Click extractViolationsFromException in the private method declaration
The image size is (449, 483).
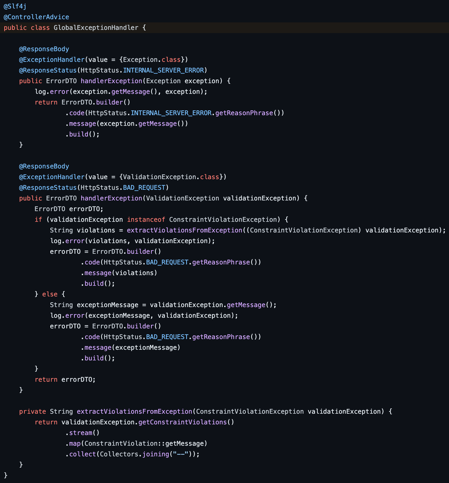pos(134,412)
